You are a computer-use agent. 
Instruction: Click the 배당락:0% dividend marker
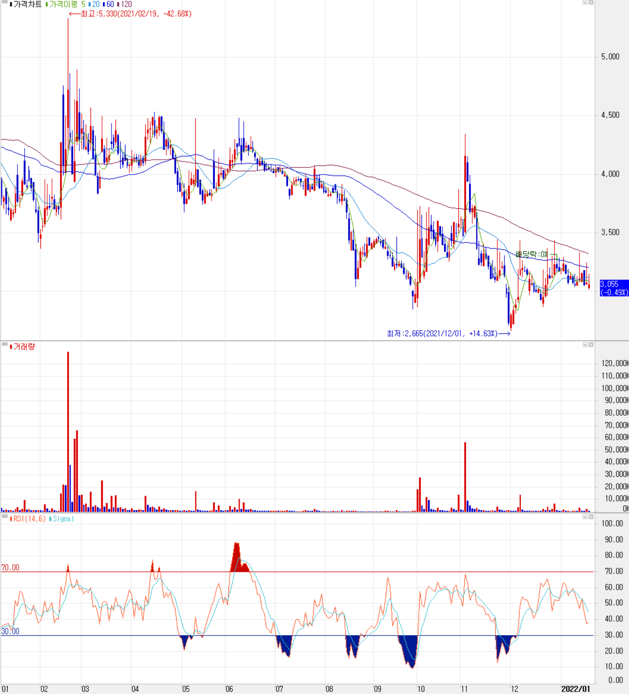(x=532, y=254)
